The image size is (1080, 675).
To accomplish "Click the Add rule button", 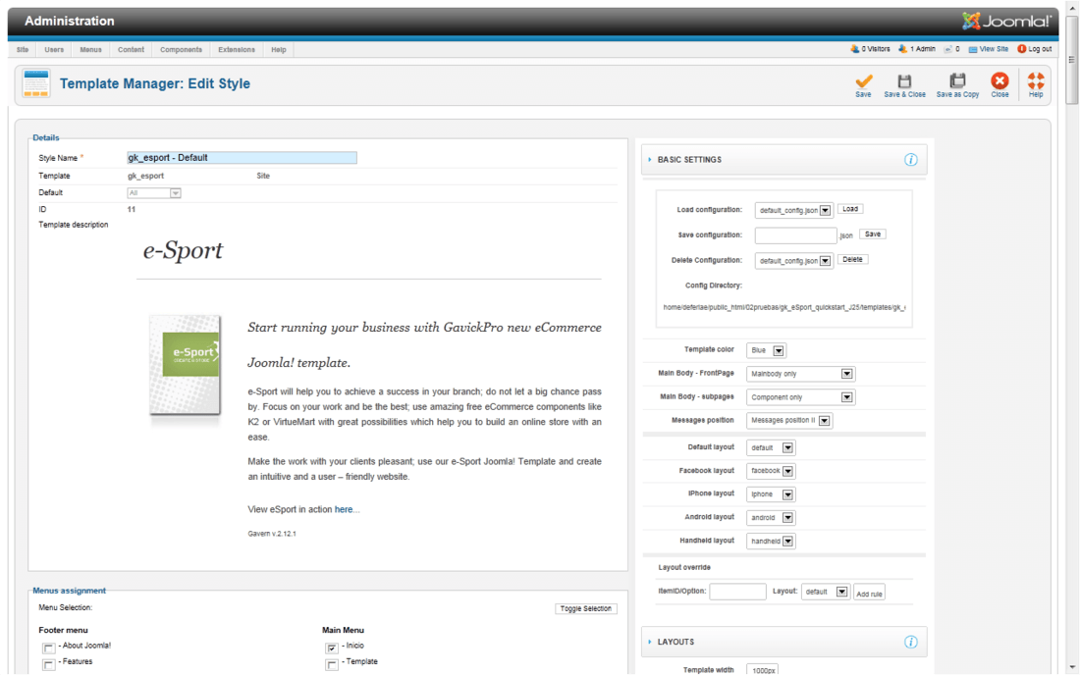I will tap(869, 594).
